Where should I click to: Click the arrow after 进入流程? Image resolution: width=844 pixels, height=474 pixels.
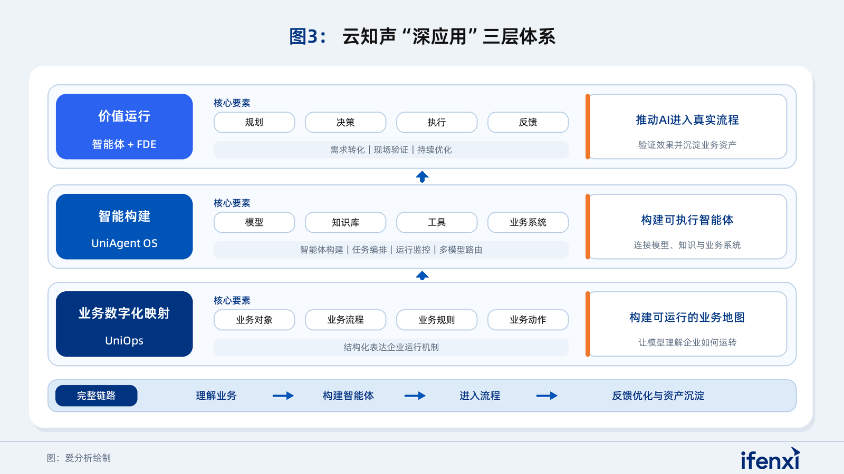547,396
